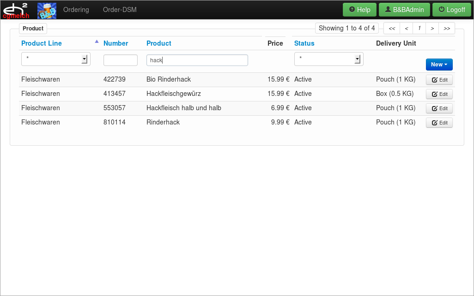This screenshot has width=474, height=296.
Task: Edit the Hackfleisch halb und halb row
Action: (439, 108)
